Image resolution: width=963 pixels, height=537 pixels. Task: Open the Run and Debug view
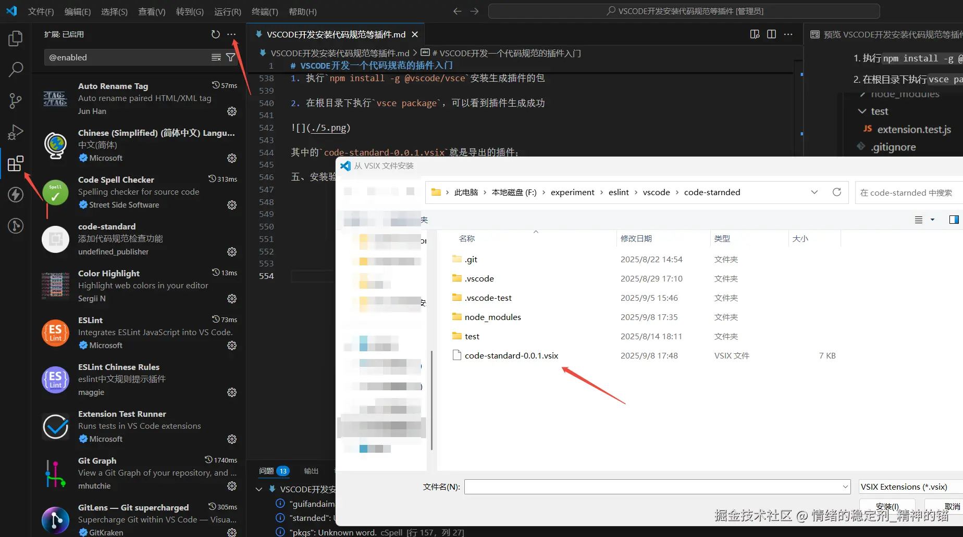(16, 132)
